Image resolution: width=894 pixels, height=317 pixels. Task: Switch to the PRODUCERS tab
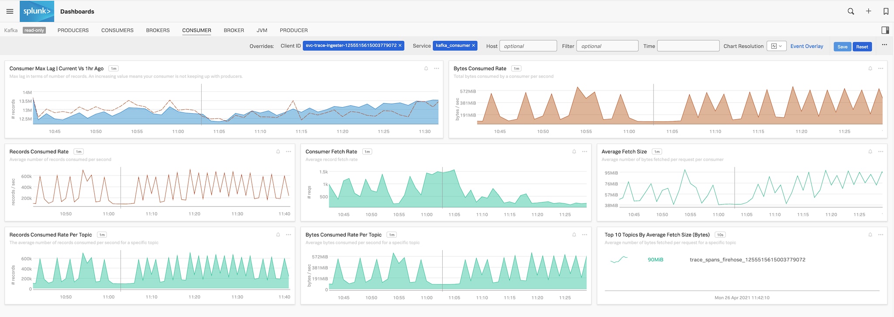[x=73, y=30]
